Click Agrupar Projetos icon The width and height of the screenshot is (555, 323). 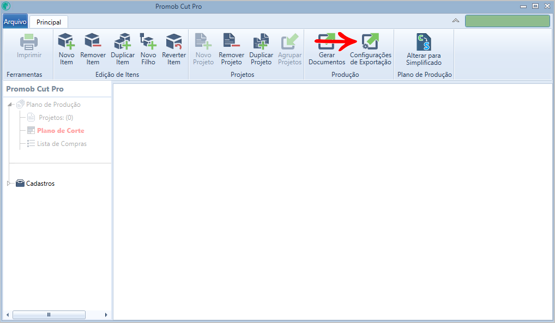(290, 41)
